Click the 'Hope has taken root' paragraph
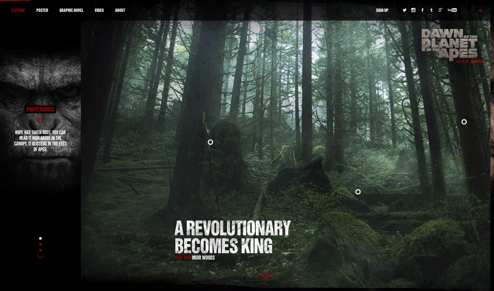494x291 pixels. pos(40,141)
